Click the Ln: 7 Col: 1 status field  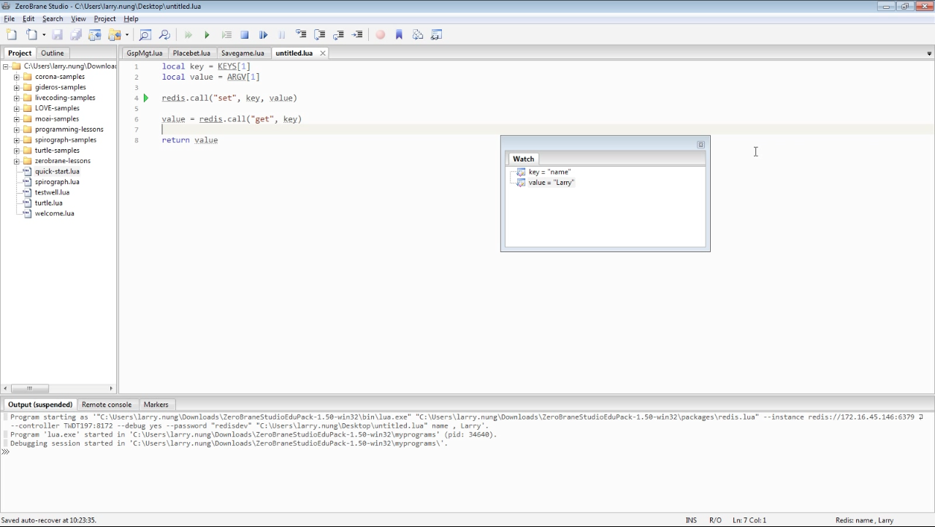click(749, 520)
